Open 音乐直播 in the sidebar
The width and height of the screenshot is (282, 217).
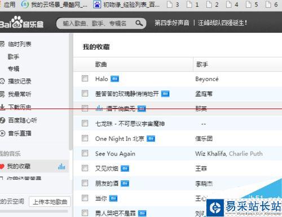[20, 133]
